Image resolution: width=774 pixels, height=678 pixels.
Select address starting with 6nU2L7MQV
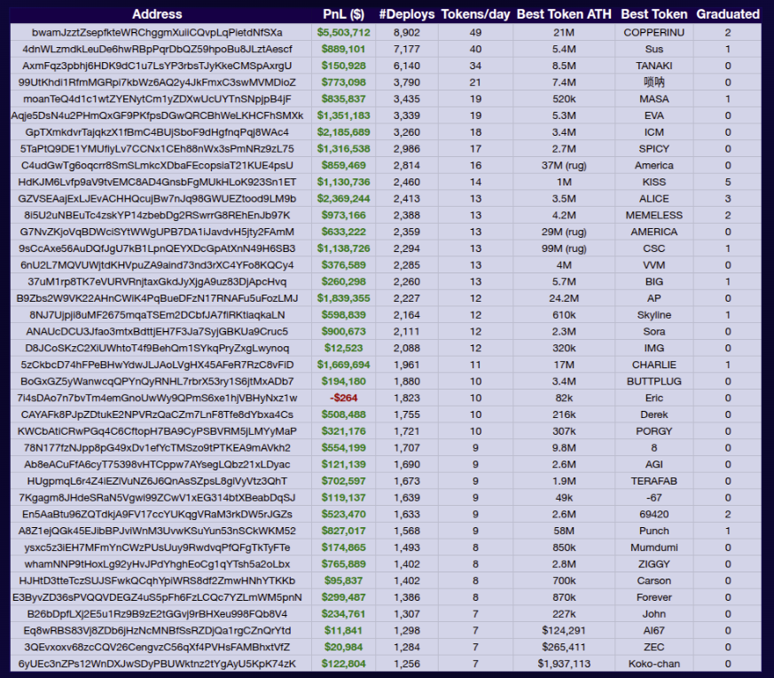click(157, 265)
